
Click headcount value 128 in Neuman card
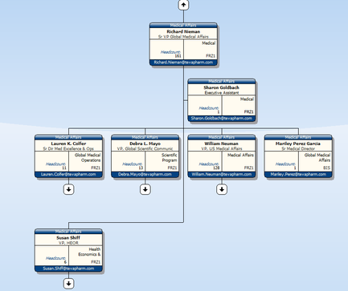216,168
